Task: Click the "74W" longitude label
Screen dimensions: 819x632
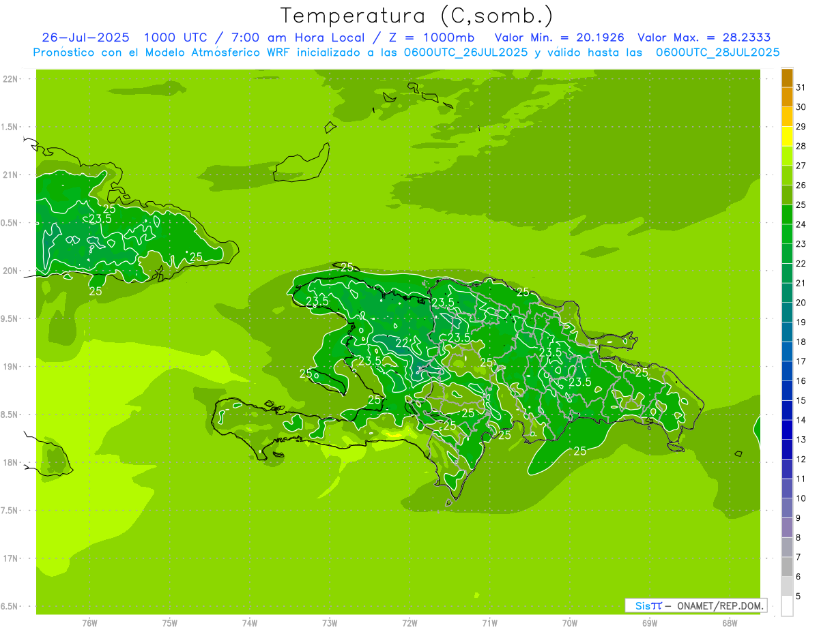Action: pyautogui.click(x=250, y=622)
